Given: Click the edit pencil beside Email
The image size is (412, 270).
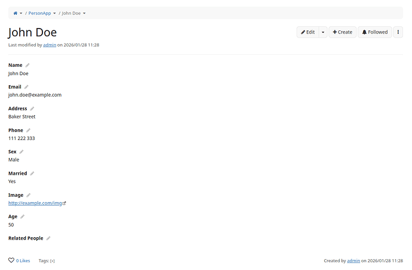Looking at the screenshot, I should 26,87.
